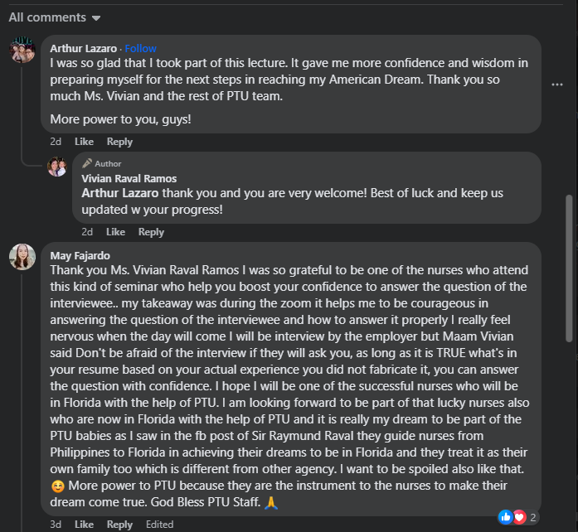The width and height of the screenshot is (578, 532).
Task: Click the Author pencil badge icon
Action: (x=86, y=164)
